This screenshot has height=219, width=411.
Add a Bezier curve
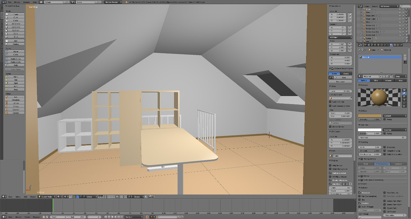pos(14,52)
